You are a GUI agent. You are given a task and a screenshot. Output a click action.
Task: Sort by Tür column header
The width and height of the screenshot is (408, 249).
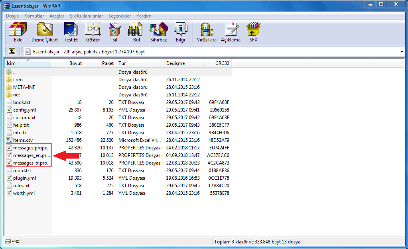(x=140, y=63)
